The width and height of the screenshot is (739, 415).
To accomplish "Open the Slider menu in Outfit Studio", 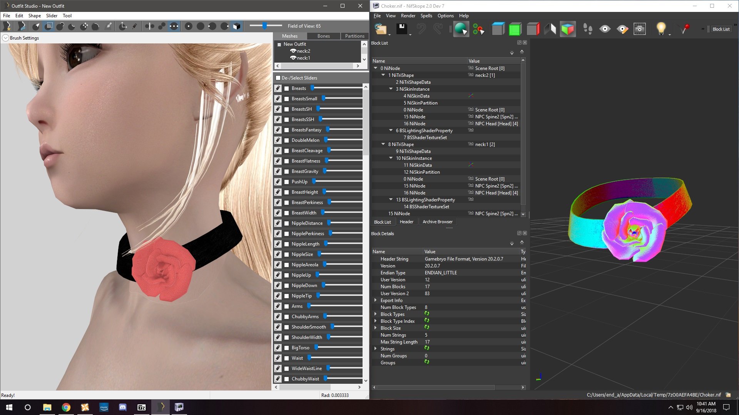I will tap(52, 16).
